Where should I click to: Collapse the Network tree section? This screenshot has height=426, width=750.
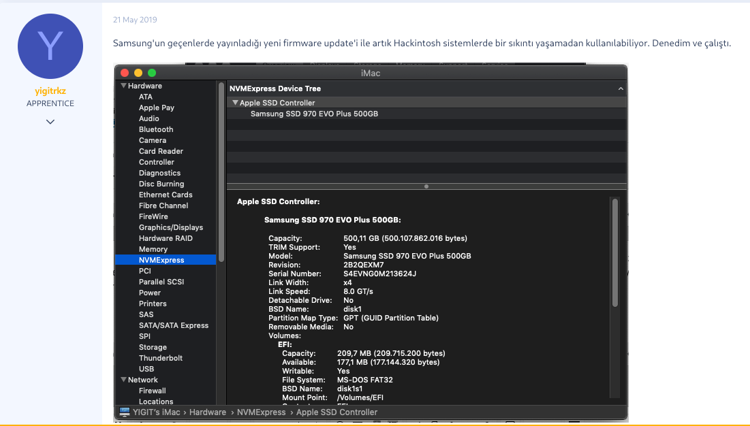tap(124, 380)
